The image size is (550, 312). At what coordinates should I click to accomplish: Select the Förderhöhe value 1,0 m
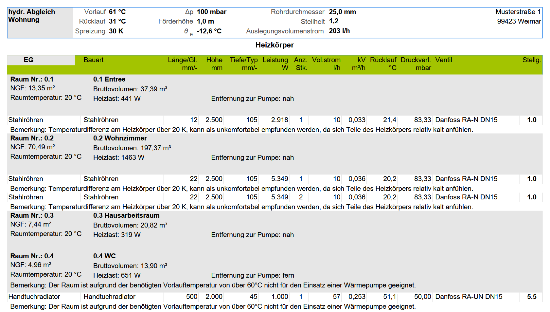click(x=205, y=21)
